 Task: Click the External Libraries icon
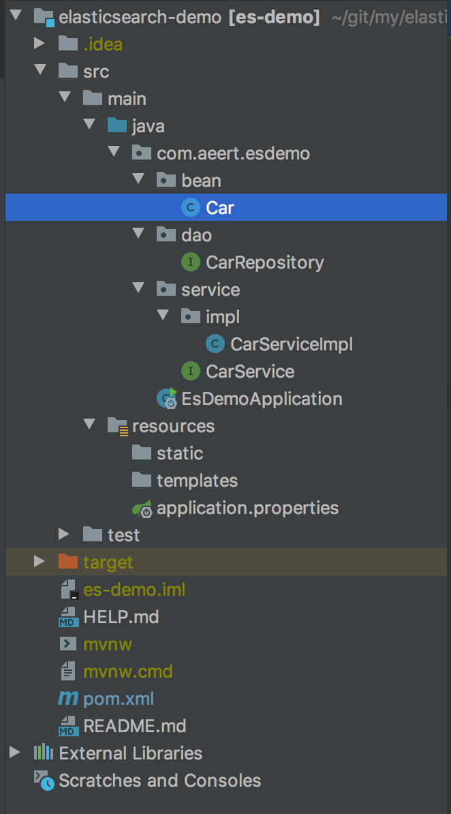click(43, 753)
